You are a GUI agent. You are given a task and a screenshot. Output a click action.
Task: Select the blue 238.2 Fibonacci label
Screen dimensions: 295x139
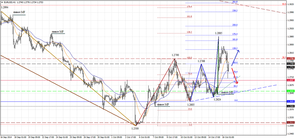pos(235,11)
